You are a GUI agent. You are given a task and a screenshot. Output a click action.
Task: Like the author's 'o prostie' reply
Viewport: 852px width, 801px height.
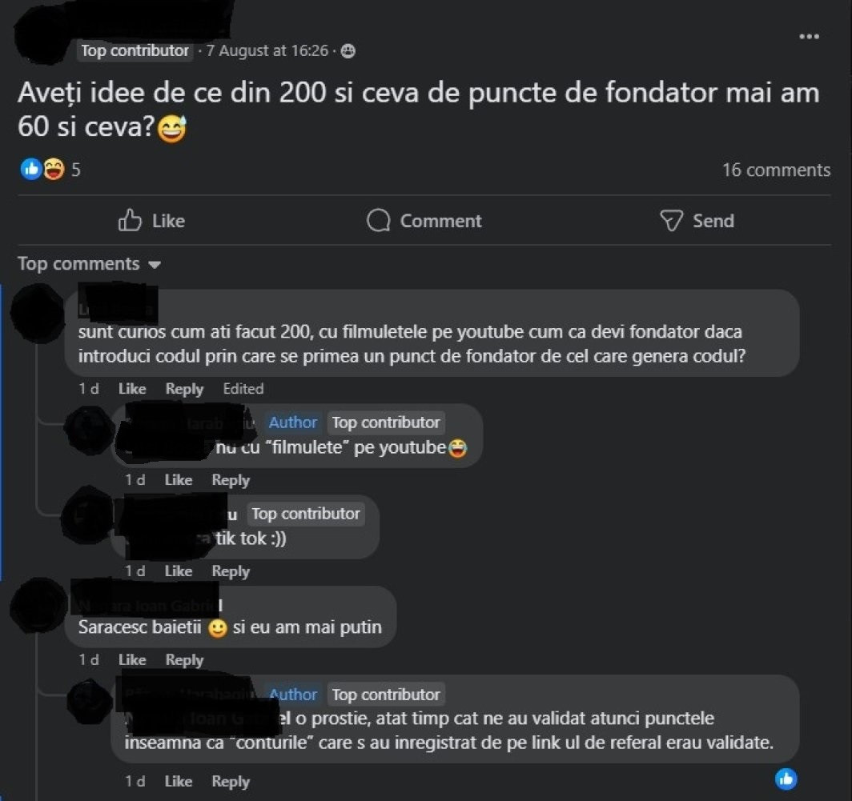179,782
